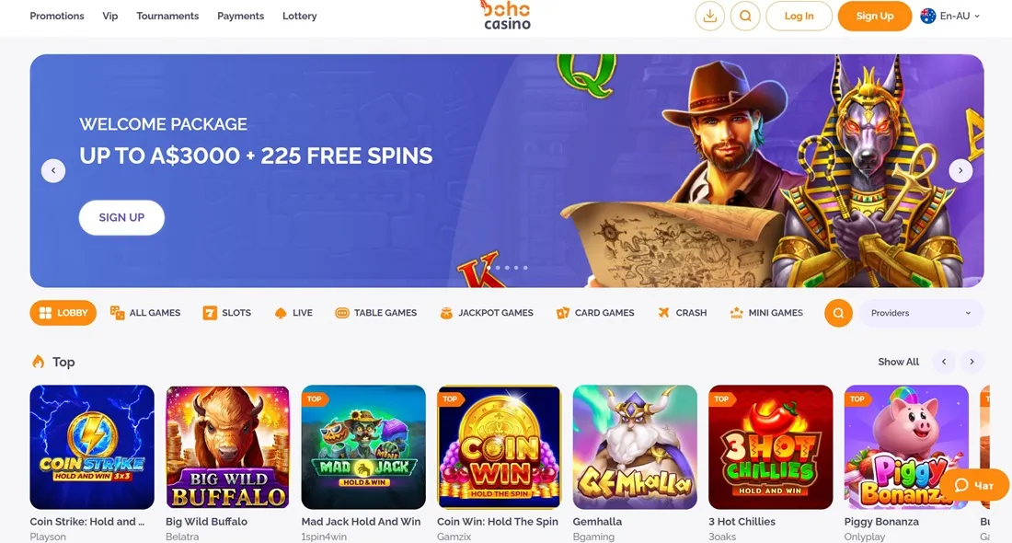Advance to next banner slide arrow
Screen dimensions: 1012x543
pos(960,171)
